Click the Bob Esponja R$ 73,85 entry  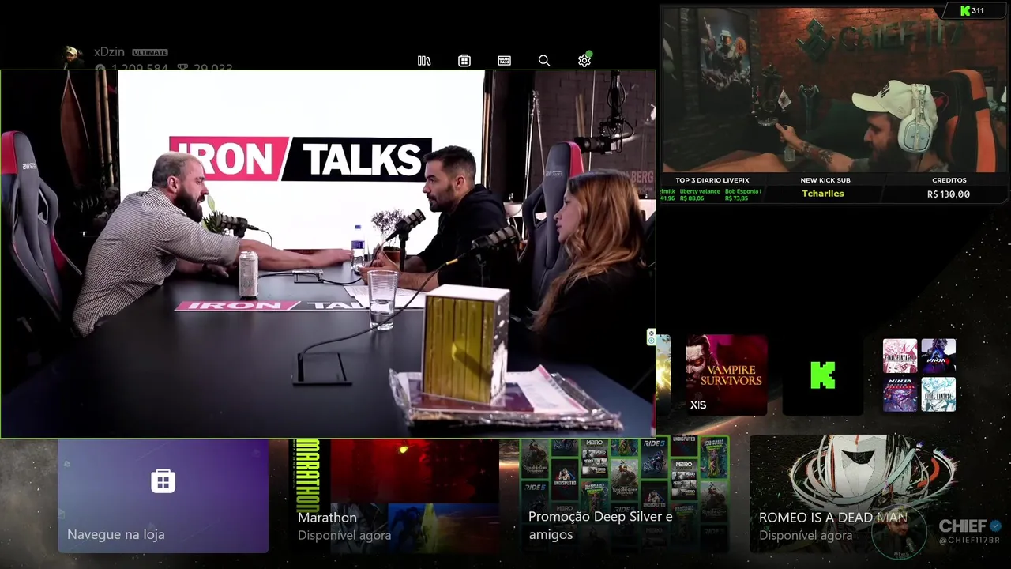click(x=742, y=194)
